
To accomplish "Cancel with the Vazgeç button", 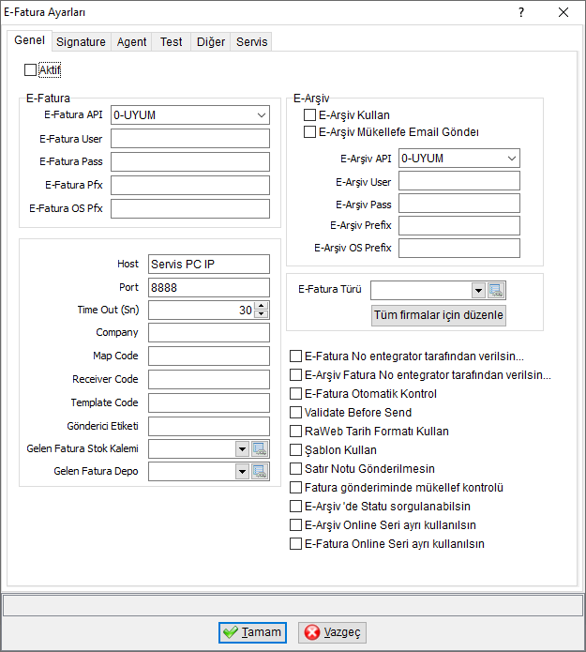I will 332,632.
